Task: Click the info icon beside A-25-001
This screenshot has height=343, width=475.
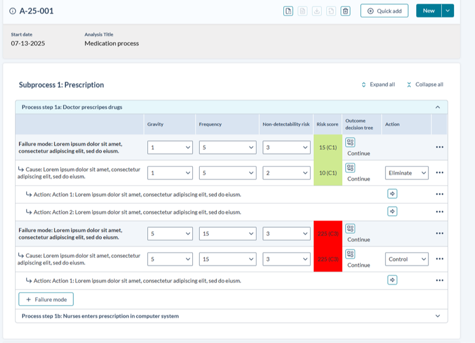Action: click(12, 11)
